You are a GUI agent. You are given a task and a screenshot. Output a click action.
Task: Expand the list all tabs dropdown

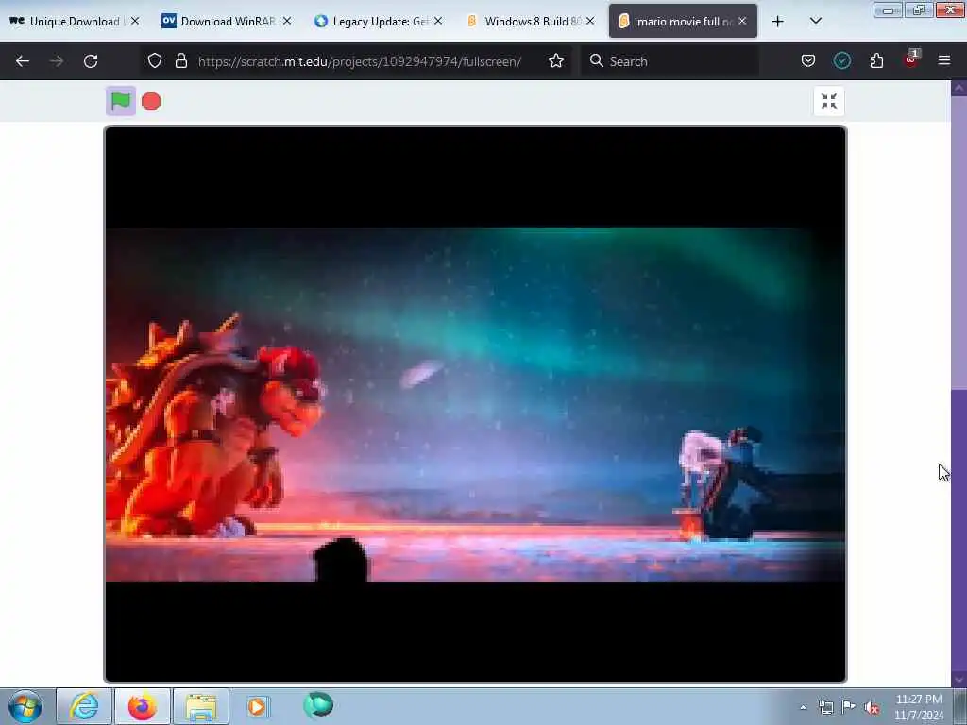(x=815, y=21)
